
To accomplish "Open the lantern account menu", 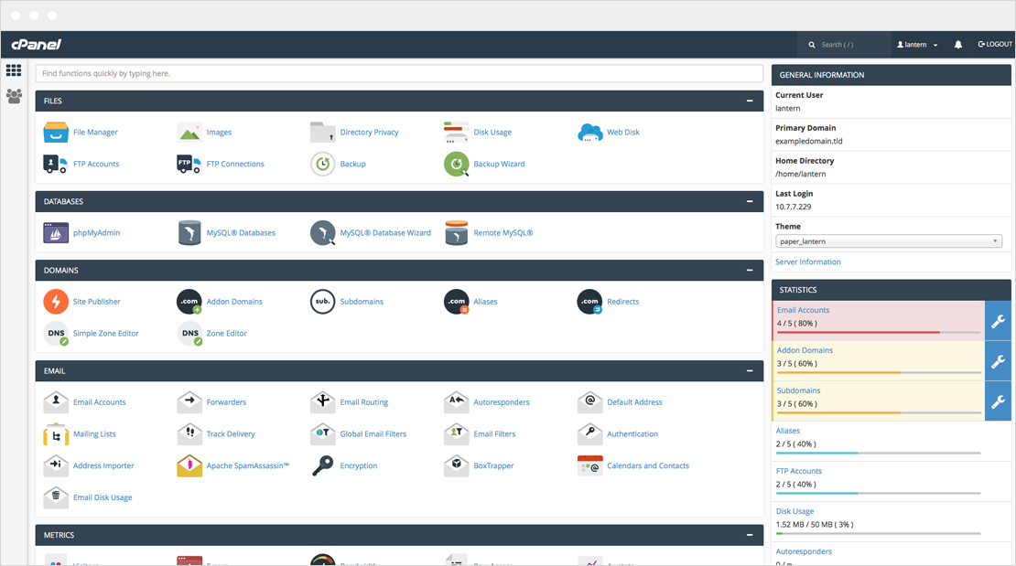I will 915,44.
